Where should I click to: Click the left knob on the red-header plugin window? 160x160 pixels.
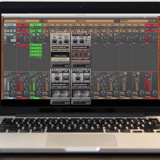click(75, 41)
